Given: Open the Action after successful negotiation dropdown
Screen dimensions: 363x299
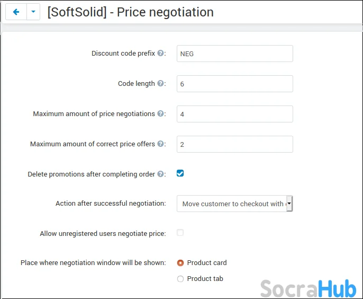Looking at the screenshot, I should (x=235, y=204).
